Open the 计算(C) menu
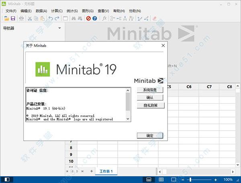This screenshot has width=241, height=183. [x=57, y=11]
